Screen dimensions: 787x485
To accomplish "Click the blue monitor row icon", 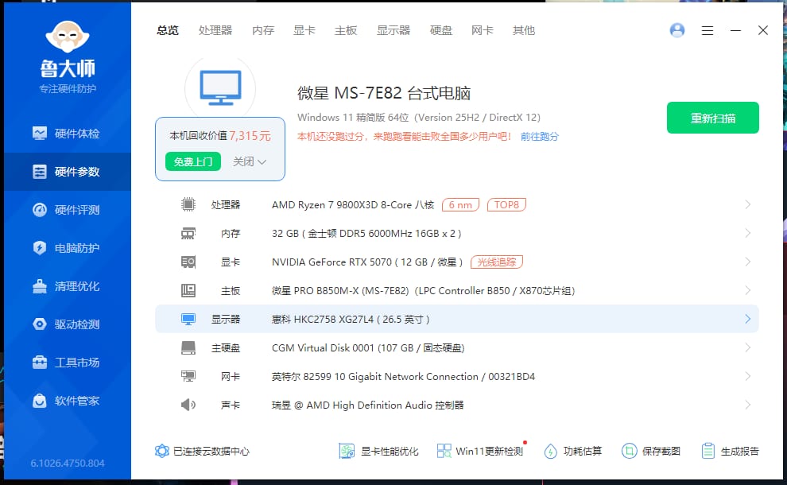I will (188, 320).
